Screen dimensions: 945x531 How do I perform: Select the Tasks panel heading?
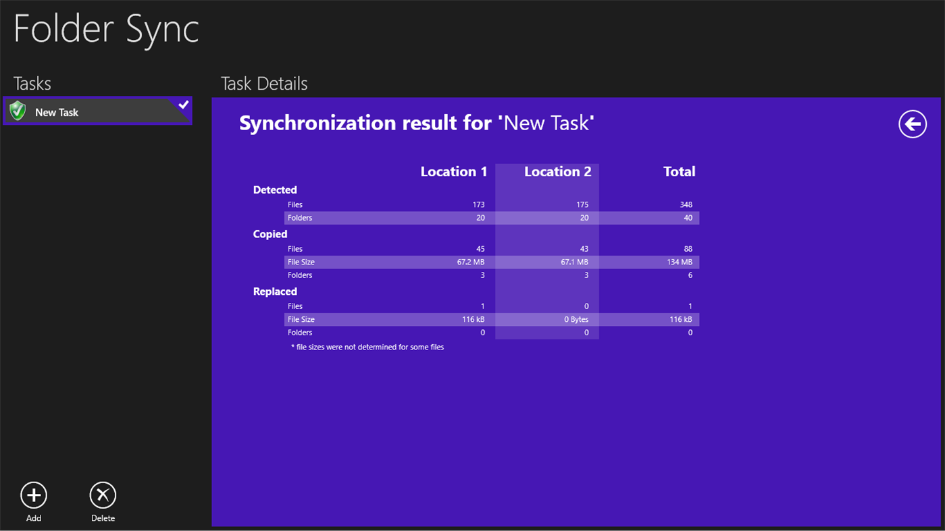click(32, 83)
